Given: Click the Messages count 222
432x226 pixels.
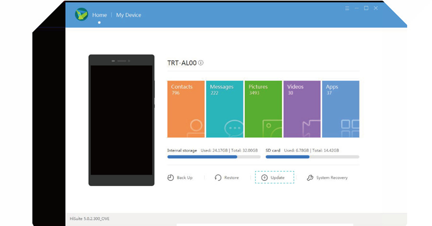Looking at the screenshot, I should tap(215, 93).
